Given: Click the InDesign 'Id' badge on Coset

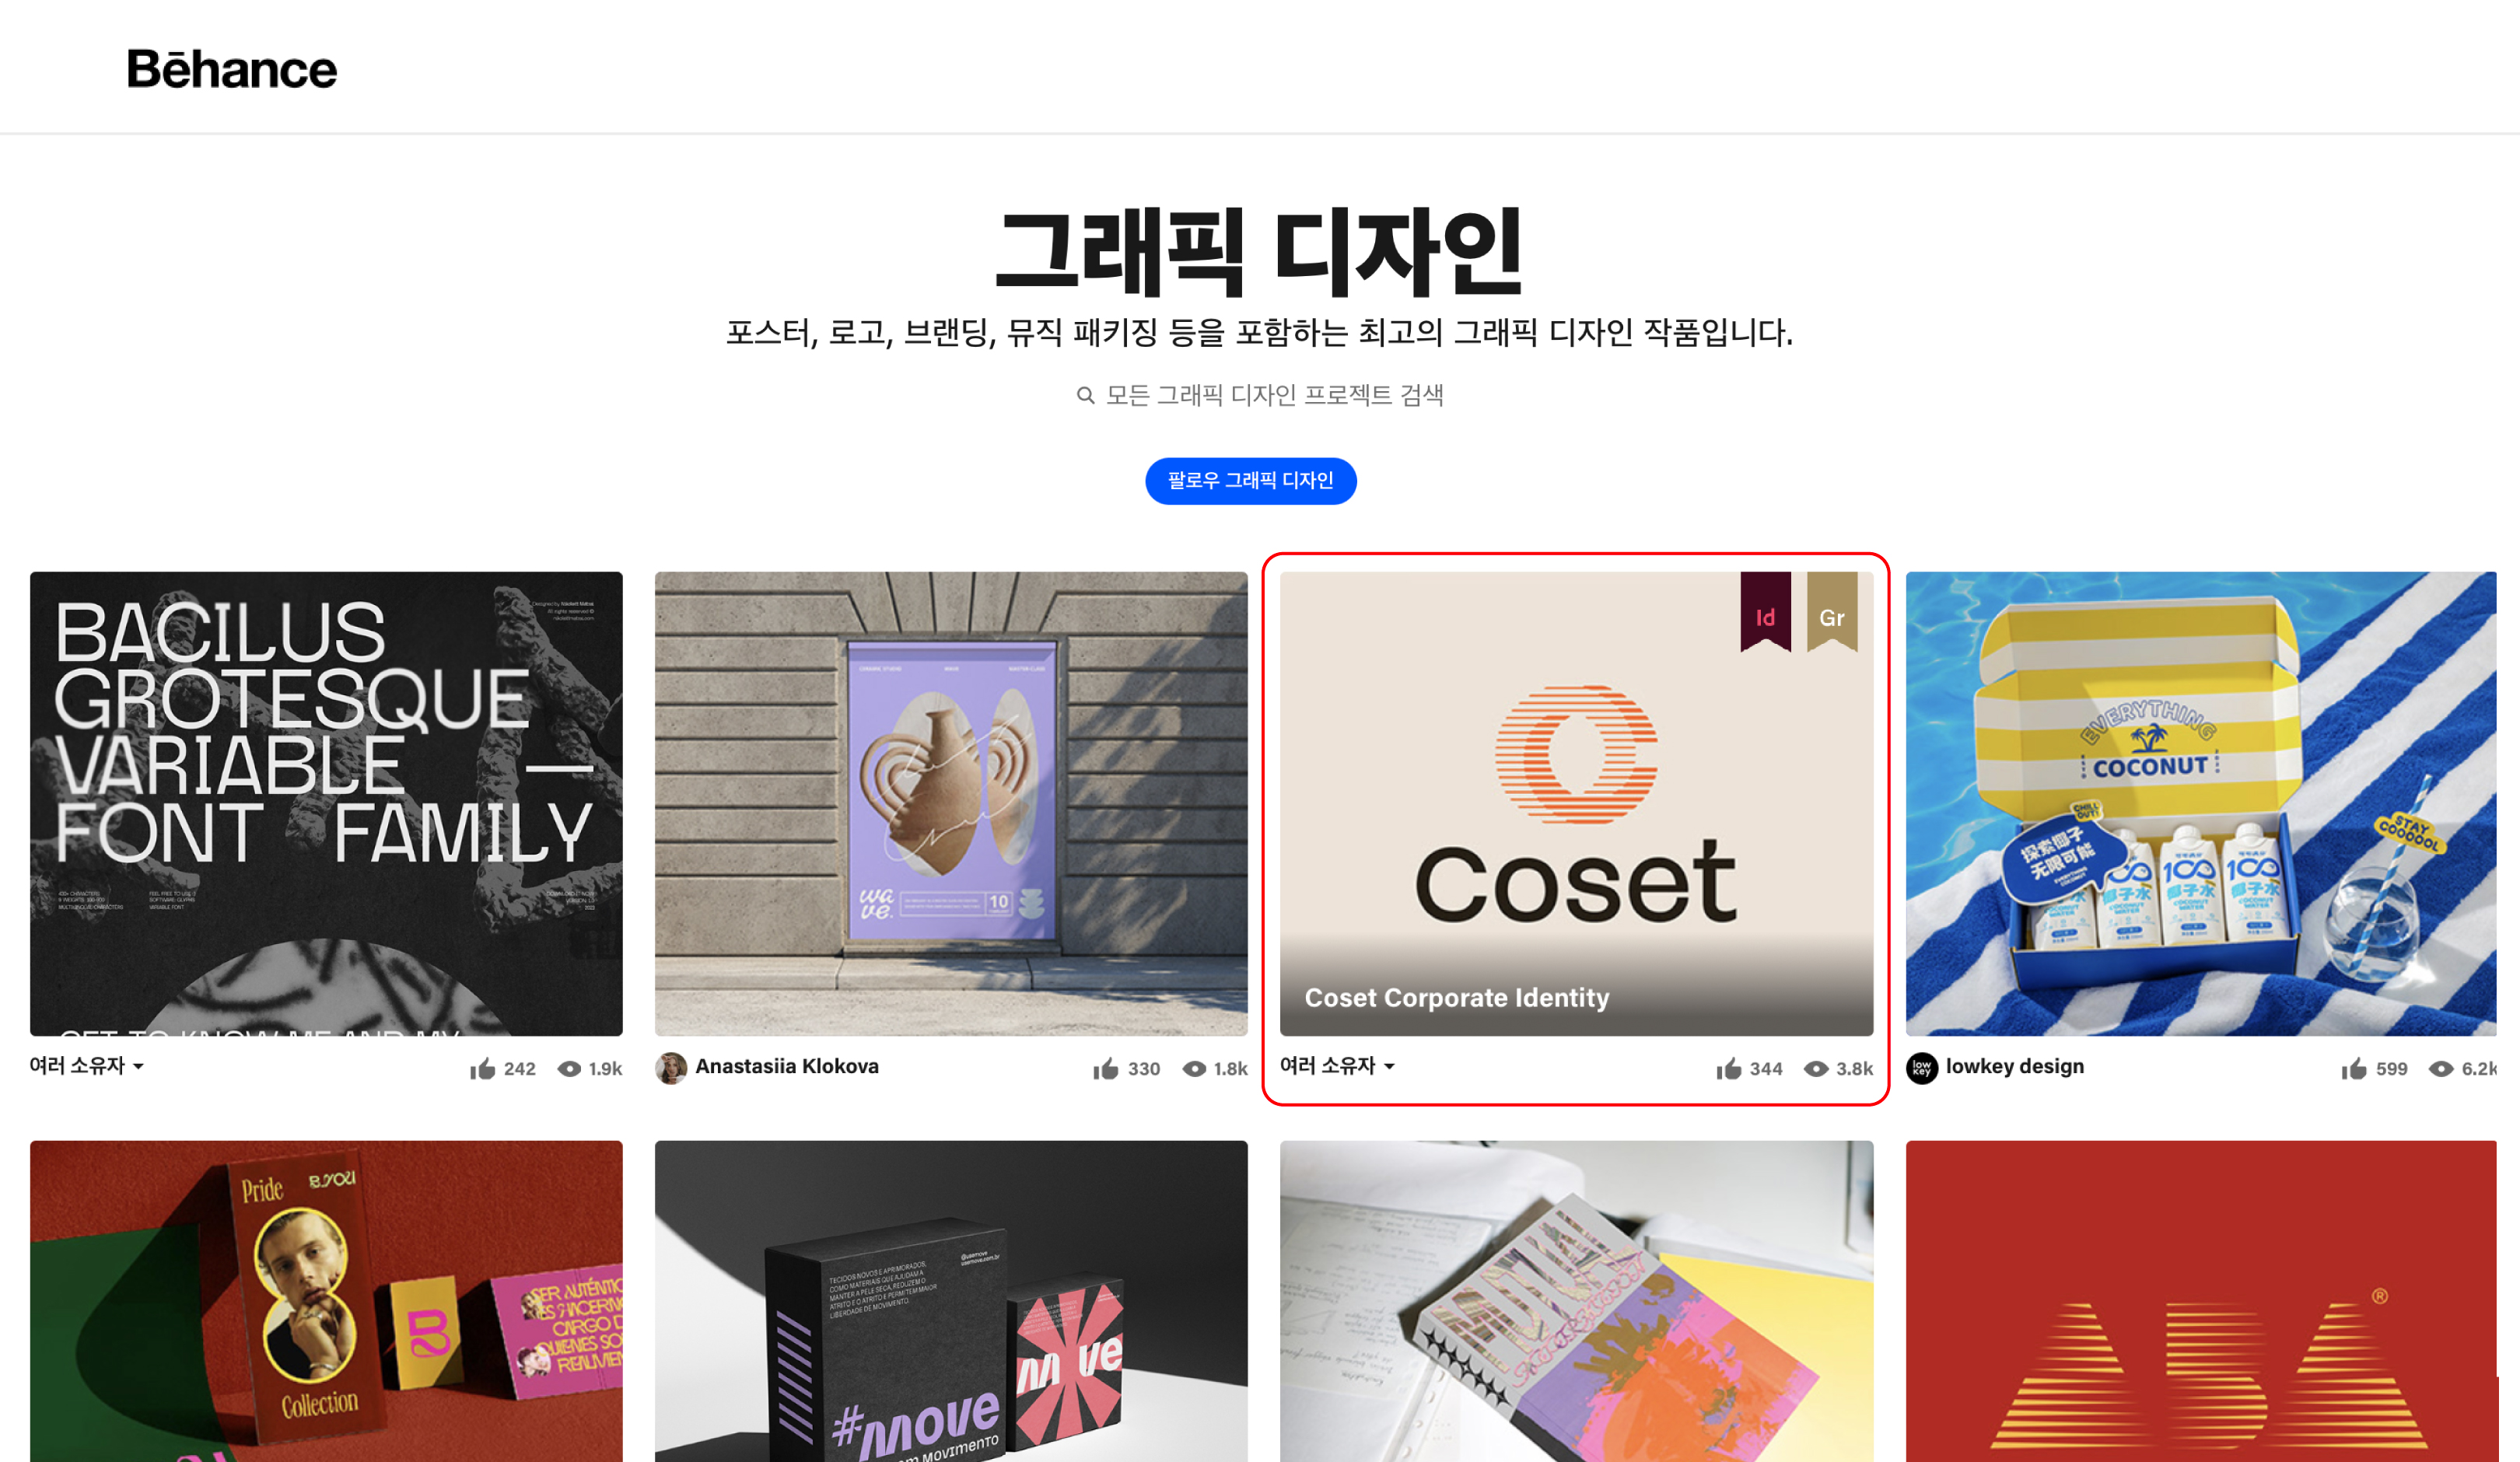Looking at the screenshot, I should pos(1765,612).
